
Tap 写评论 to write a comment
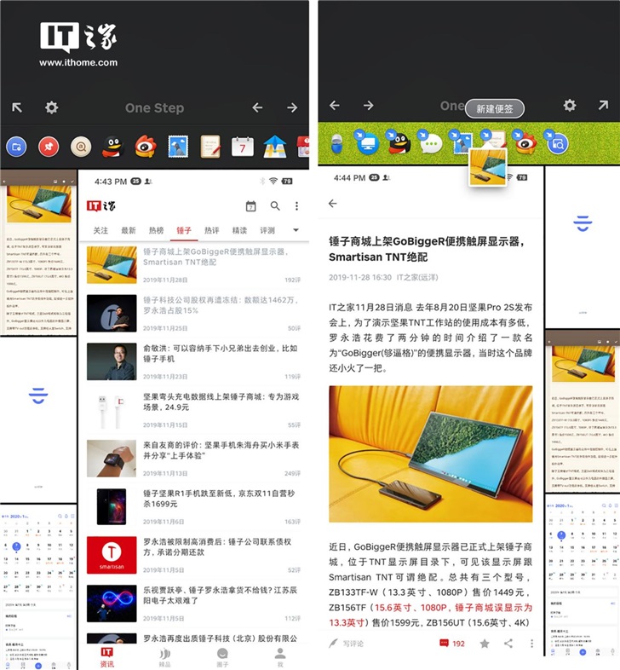(x=347, y=644)
